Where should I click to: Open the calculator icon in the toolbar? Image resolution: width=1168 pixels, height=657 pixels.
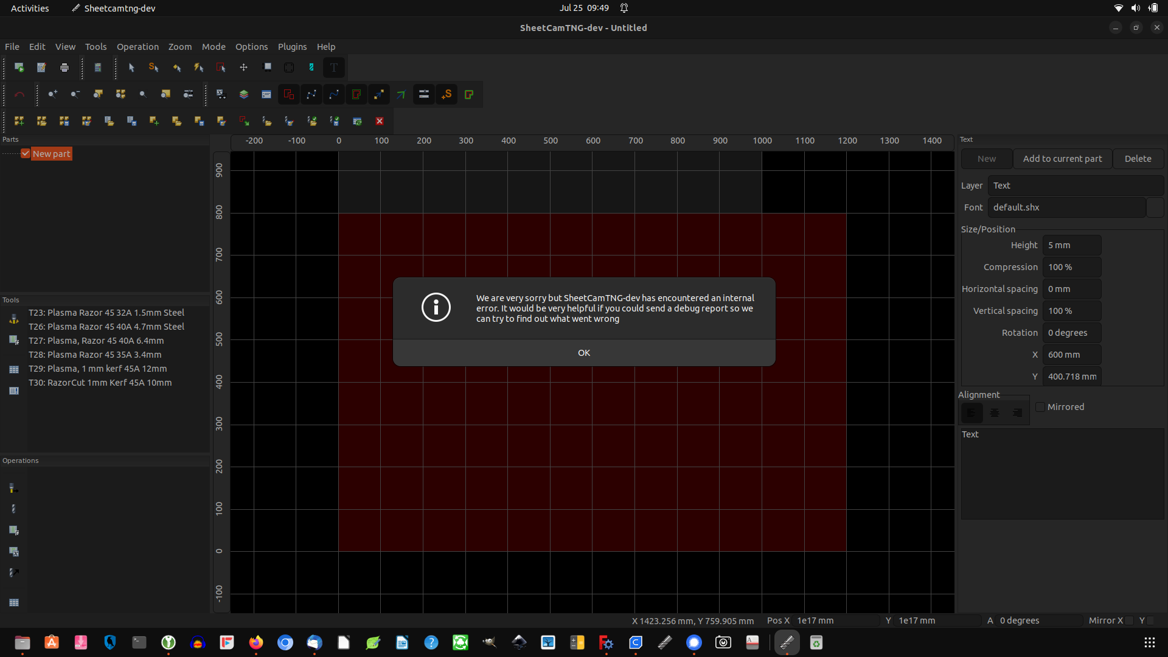[x=98, y=68]
